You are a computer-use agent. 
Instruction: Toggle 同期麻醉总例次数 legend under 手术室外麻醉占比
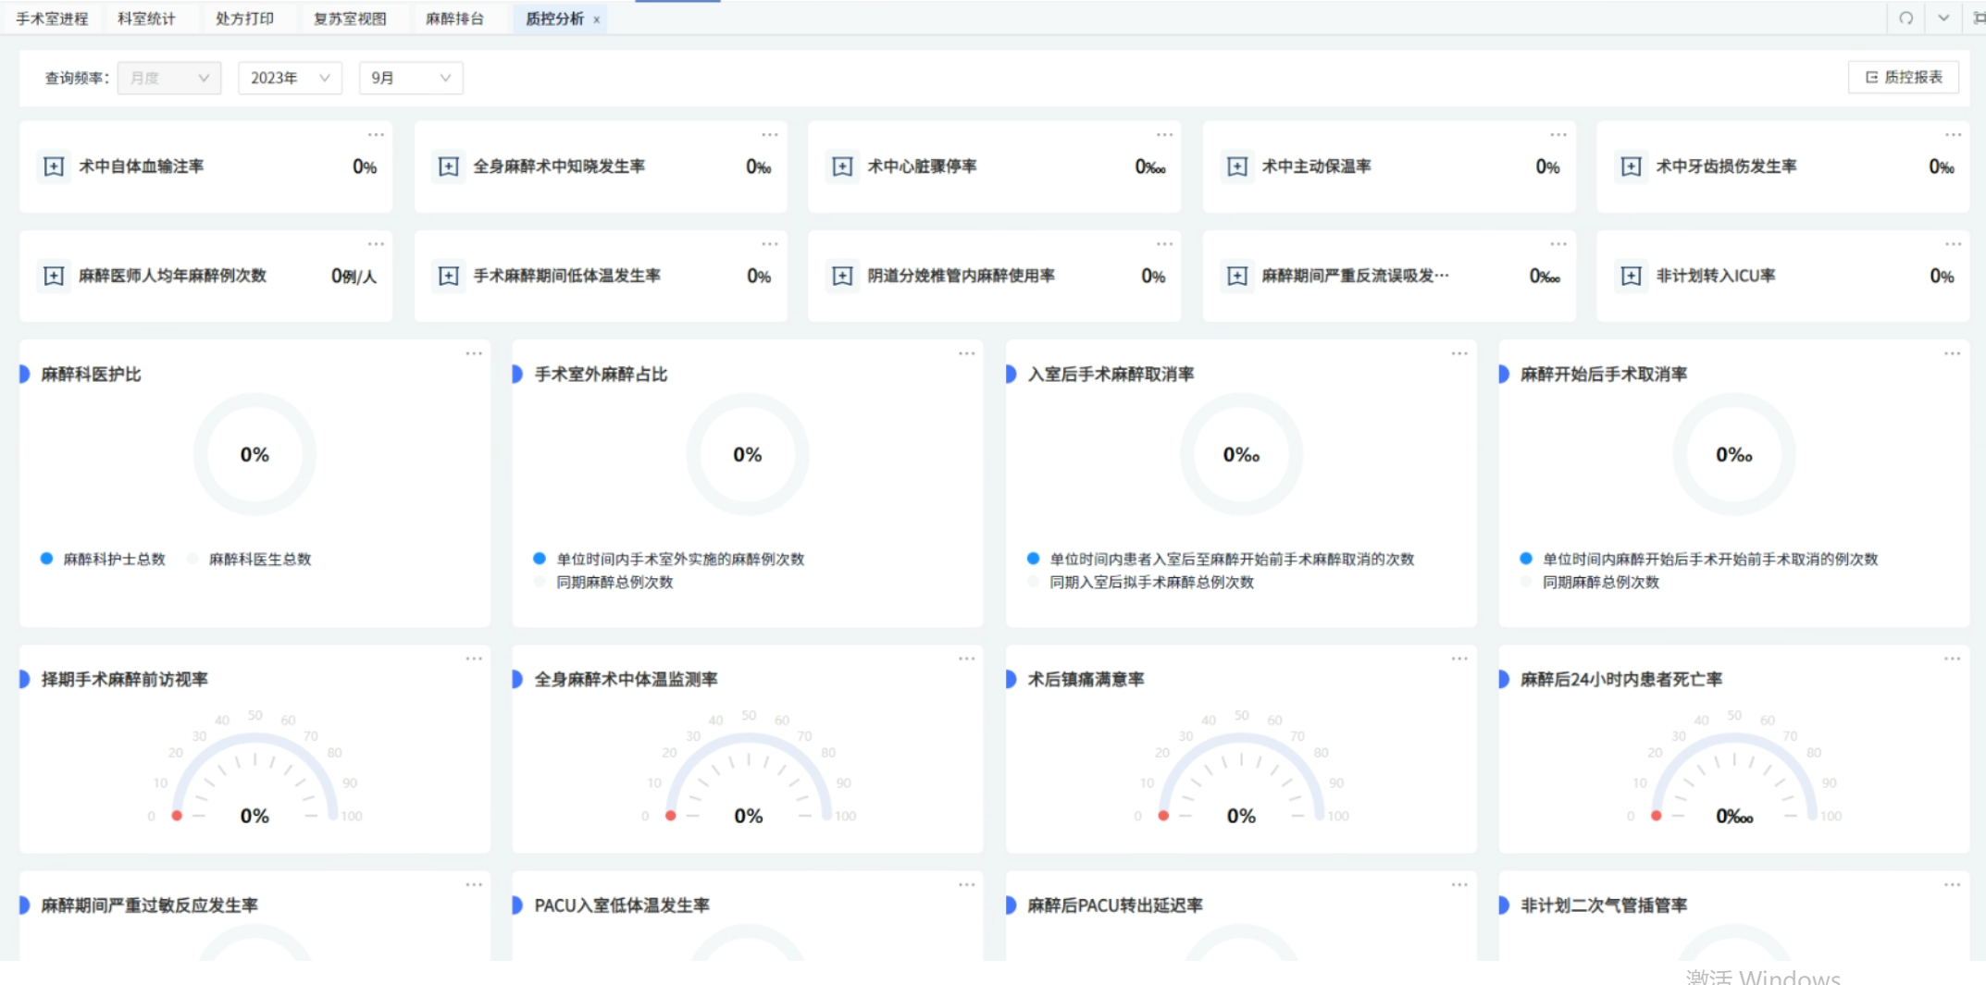pos(603,582)
